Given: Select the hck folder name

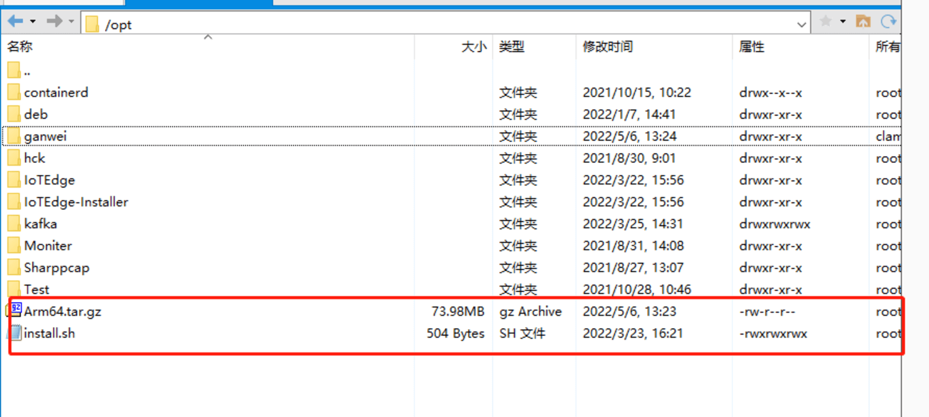Looking at the screenshot, I should pyautogui.click(x=34, y=158).
